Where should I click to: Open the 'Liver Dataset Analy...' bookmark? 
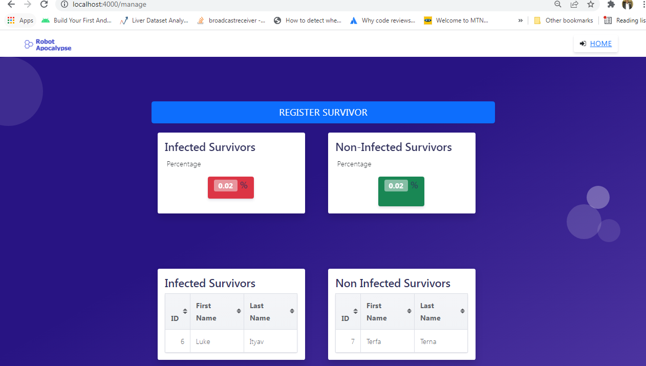(x=154, y=20)
